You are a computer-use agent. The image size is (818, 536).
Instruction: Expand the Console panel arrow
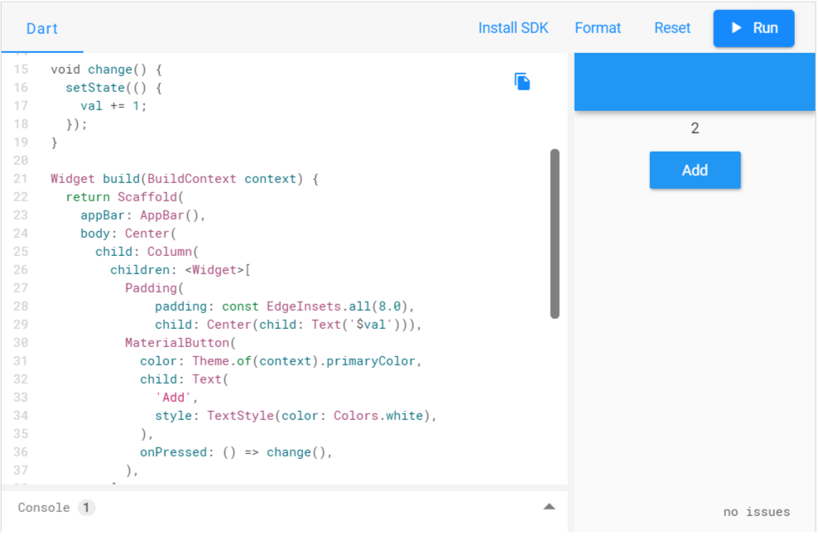pyautogui.click(x=549, y=506)
